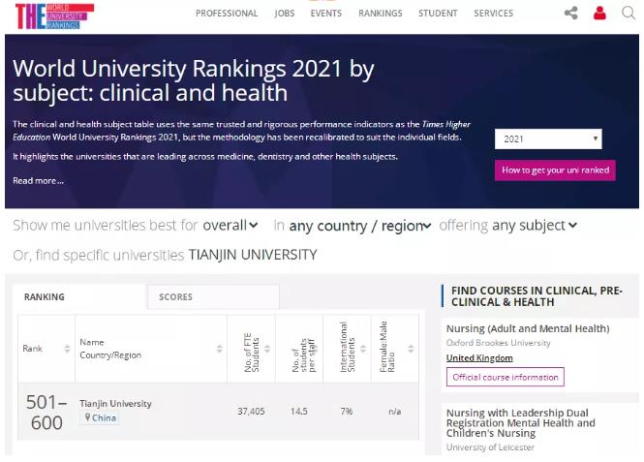Click the 501–600 rank cell

[46, 412]
